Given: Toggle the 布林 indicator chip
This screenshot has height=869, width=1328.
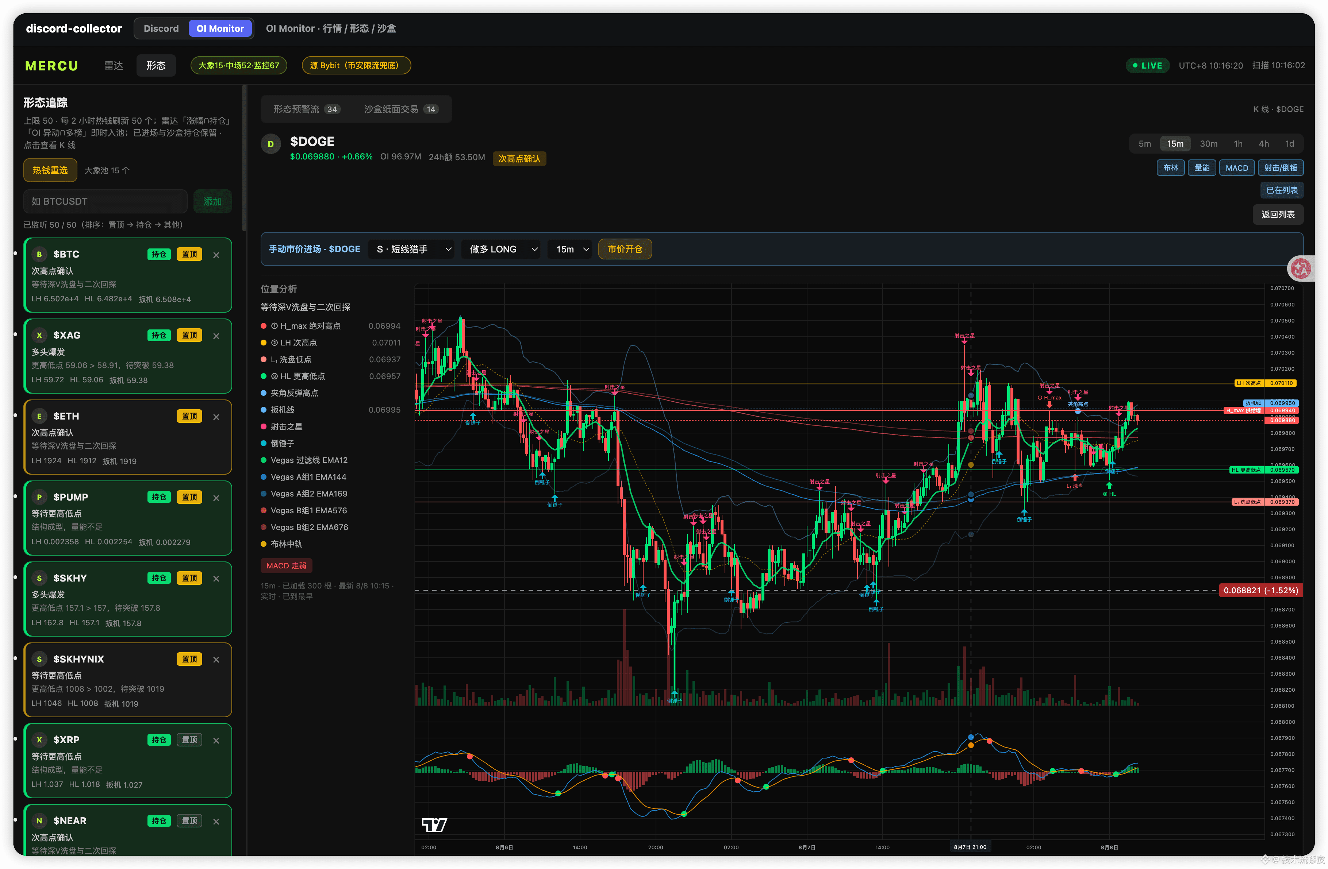Looking at the screenshot, I should click(x=1170, y=168).
